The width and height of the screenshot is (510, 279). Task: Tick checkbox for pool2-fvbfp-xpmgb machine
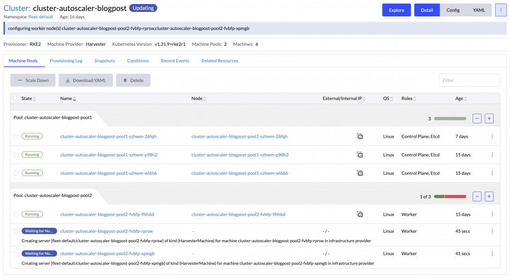[x=16, y=254]
